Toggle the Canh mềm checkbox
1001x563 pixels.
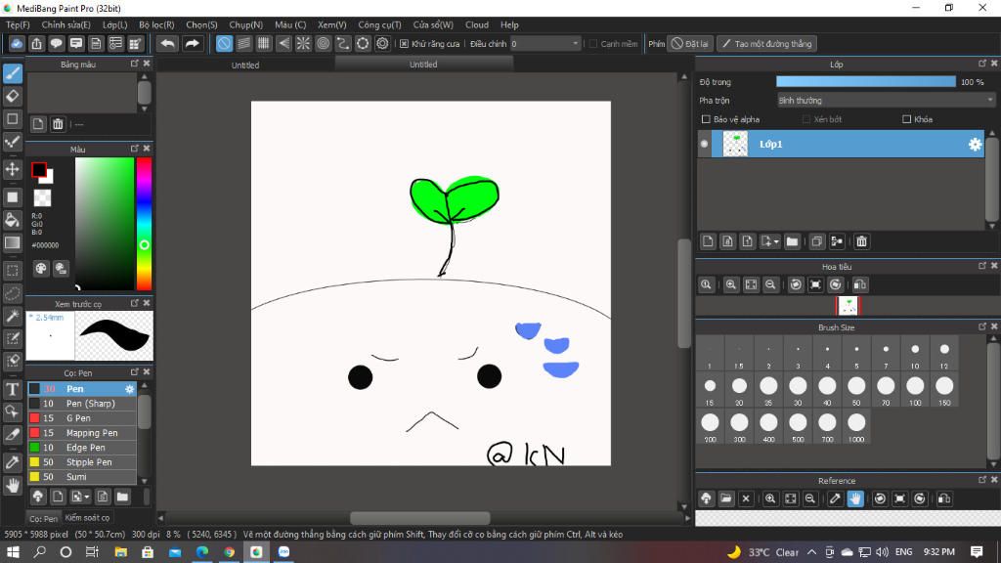(593, 43)
